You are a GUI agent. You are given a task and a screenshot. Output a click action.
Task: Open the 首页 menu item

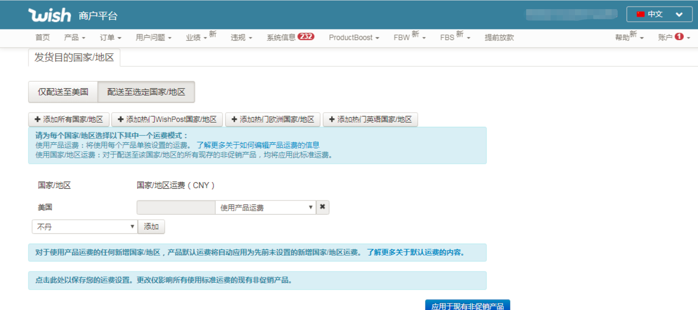pyautogui.click(x=43, y=38)
